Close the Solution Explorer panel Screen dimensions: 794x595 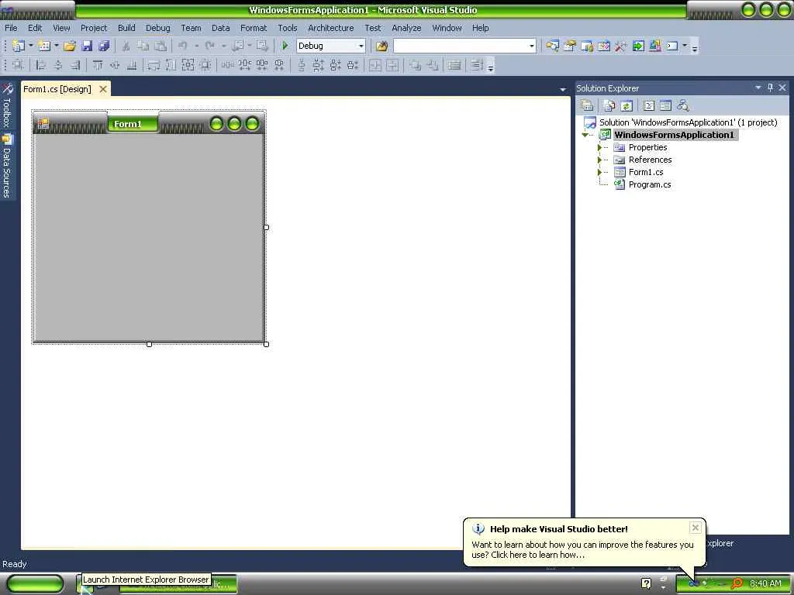point(782,88)
